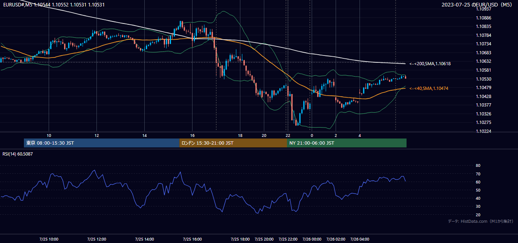518x243 pixels.
Task: Click price axis value 1.10581
Action: (x=483, y=70)
